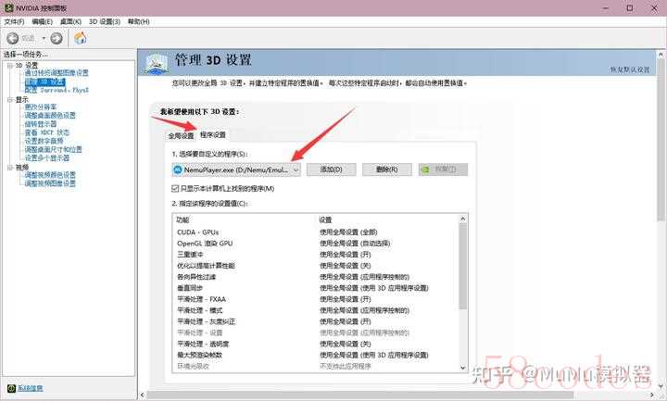Open the 编辑(E) menu
Viewport: 667px width, 401px height.
(42, 21)
